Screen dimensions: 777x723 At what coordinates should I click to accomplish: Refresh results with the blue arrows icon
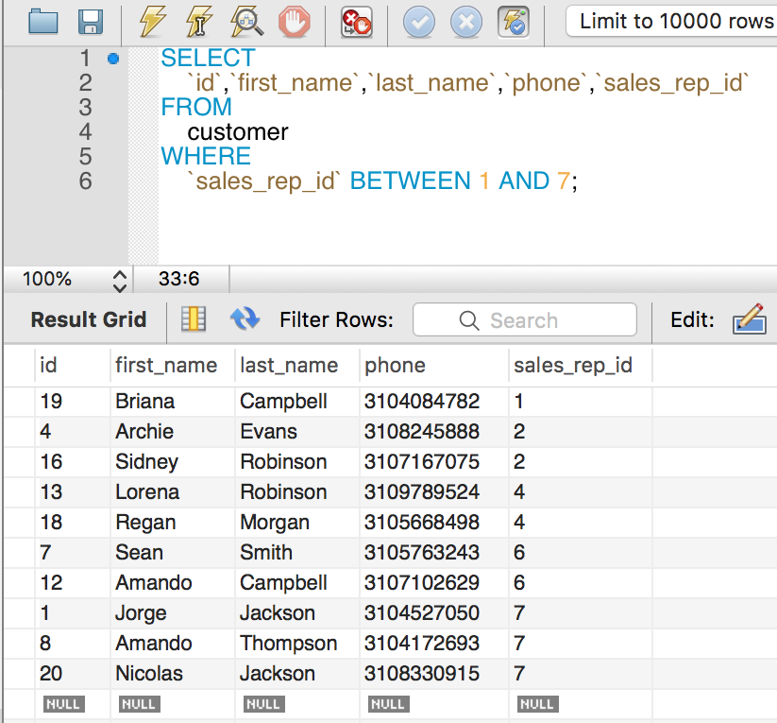245,318
